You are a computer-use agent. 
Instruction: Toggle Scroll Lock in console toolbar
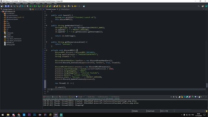pyautogui.click(x=182, y=97)
